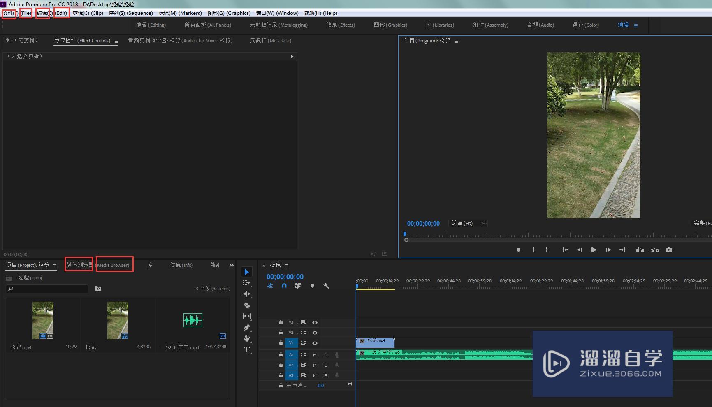Open the Fit zoom level dropdown

pyautogui.click(x=468, y=223)
